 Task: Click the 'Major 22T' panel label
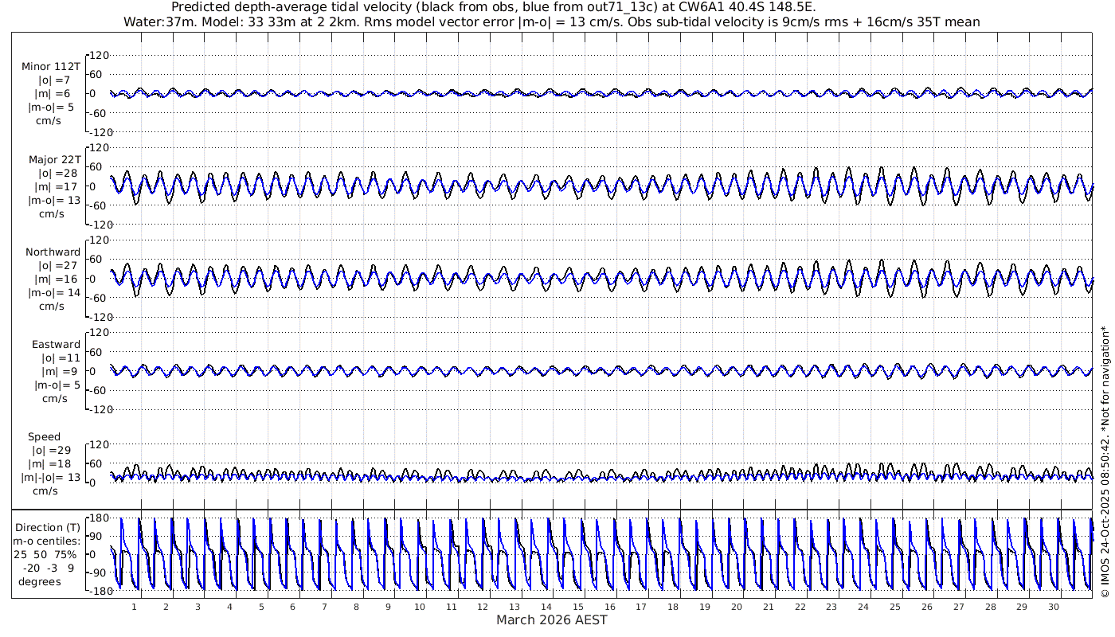point(54,159)
